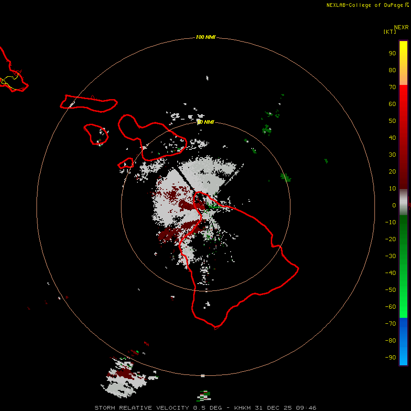Click the -60 value on the velocity scale
This screenshot has width=411, height=411.
click(x=390, y=307)
